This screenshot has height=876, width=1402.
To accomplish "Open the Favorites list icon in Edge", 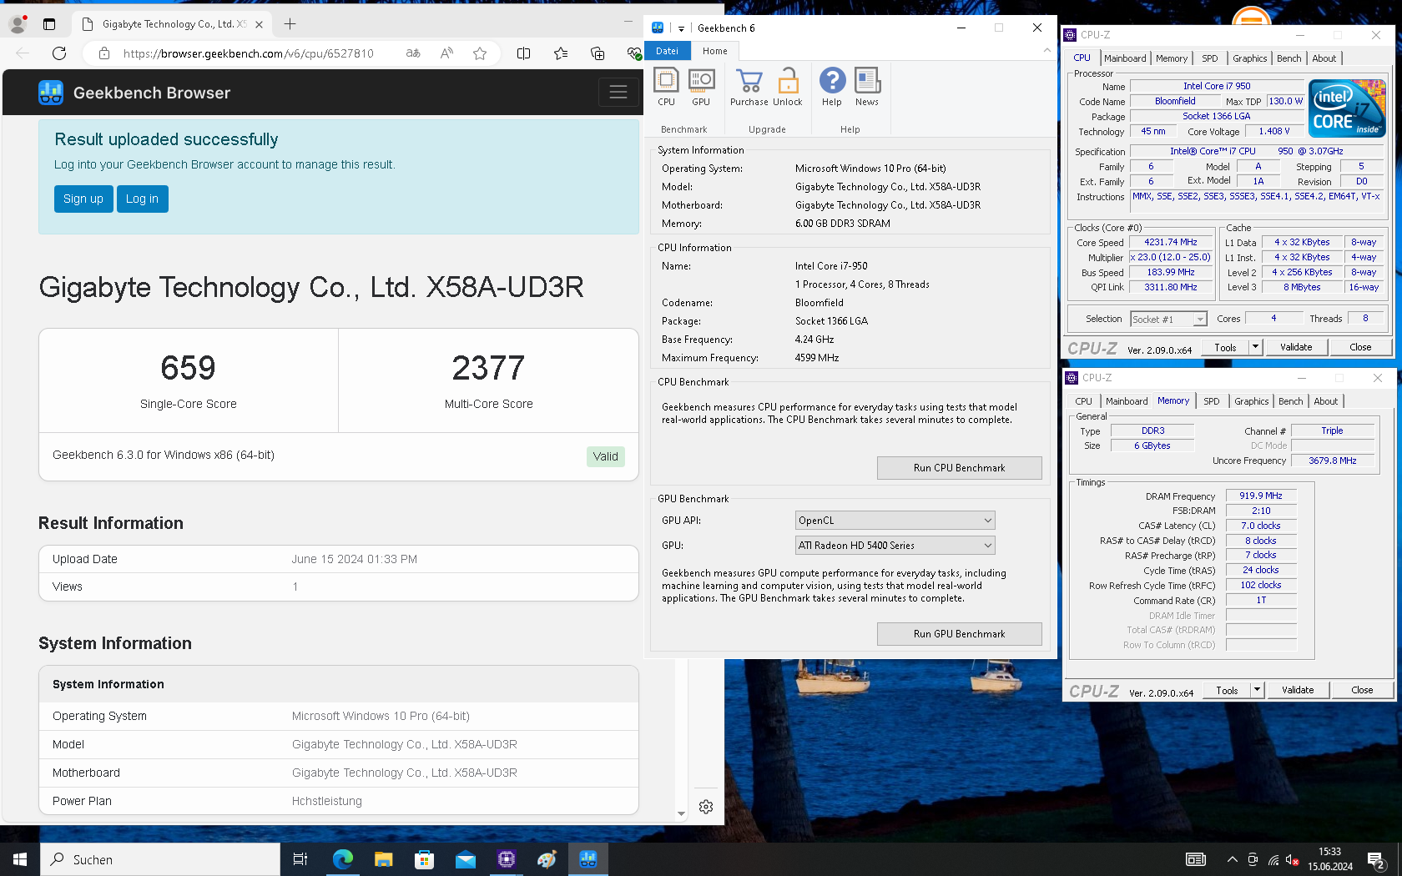I will pyautogui.click(x=561, y=53).
